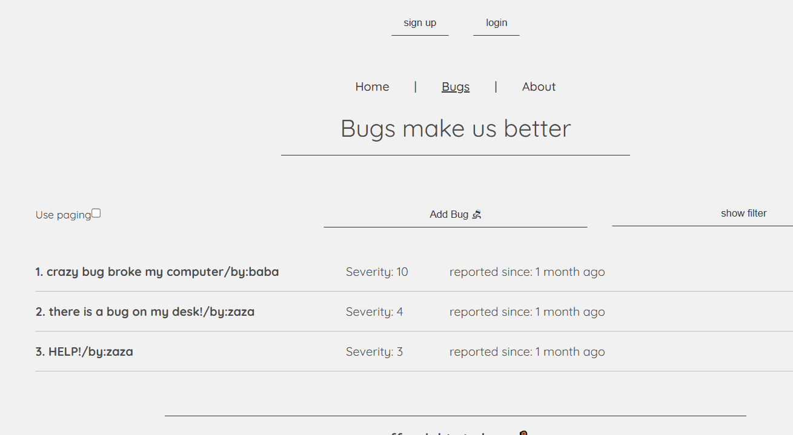Enable the Use paging checkbox

tap(96, 212)
